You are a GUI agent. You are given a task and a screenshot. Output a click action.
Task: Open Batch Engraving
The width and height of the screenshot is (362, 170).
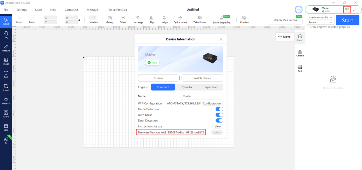(222, 19)
